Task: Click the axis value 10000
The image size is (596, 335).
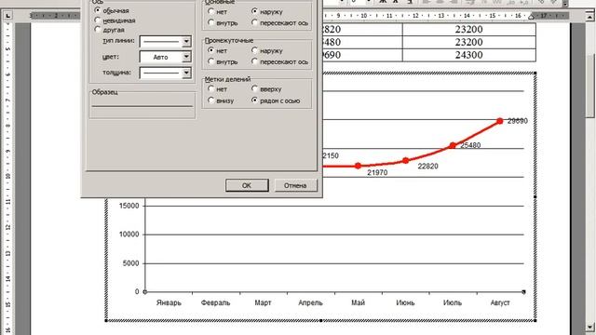Action: click(x=129, y=234)
